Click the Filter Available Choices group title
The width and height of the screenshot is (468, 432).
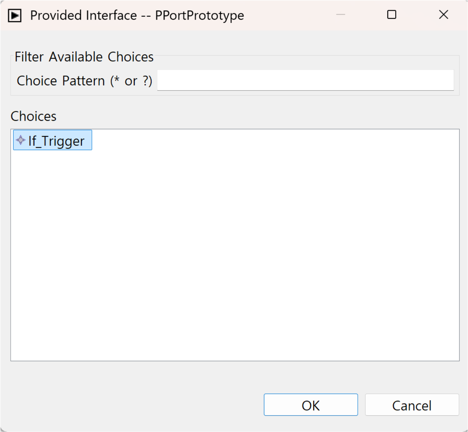[x=84, y=57]
